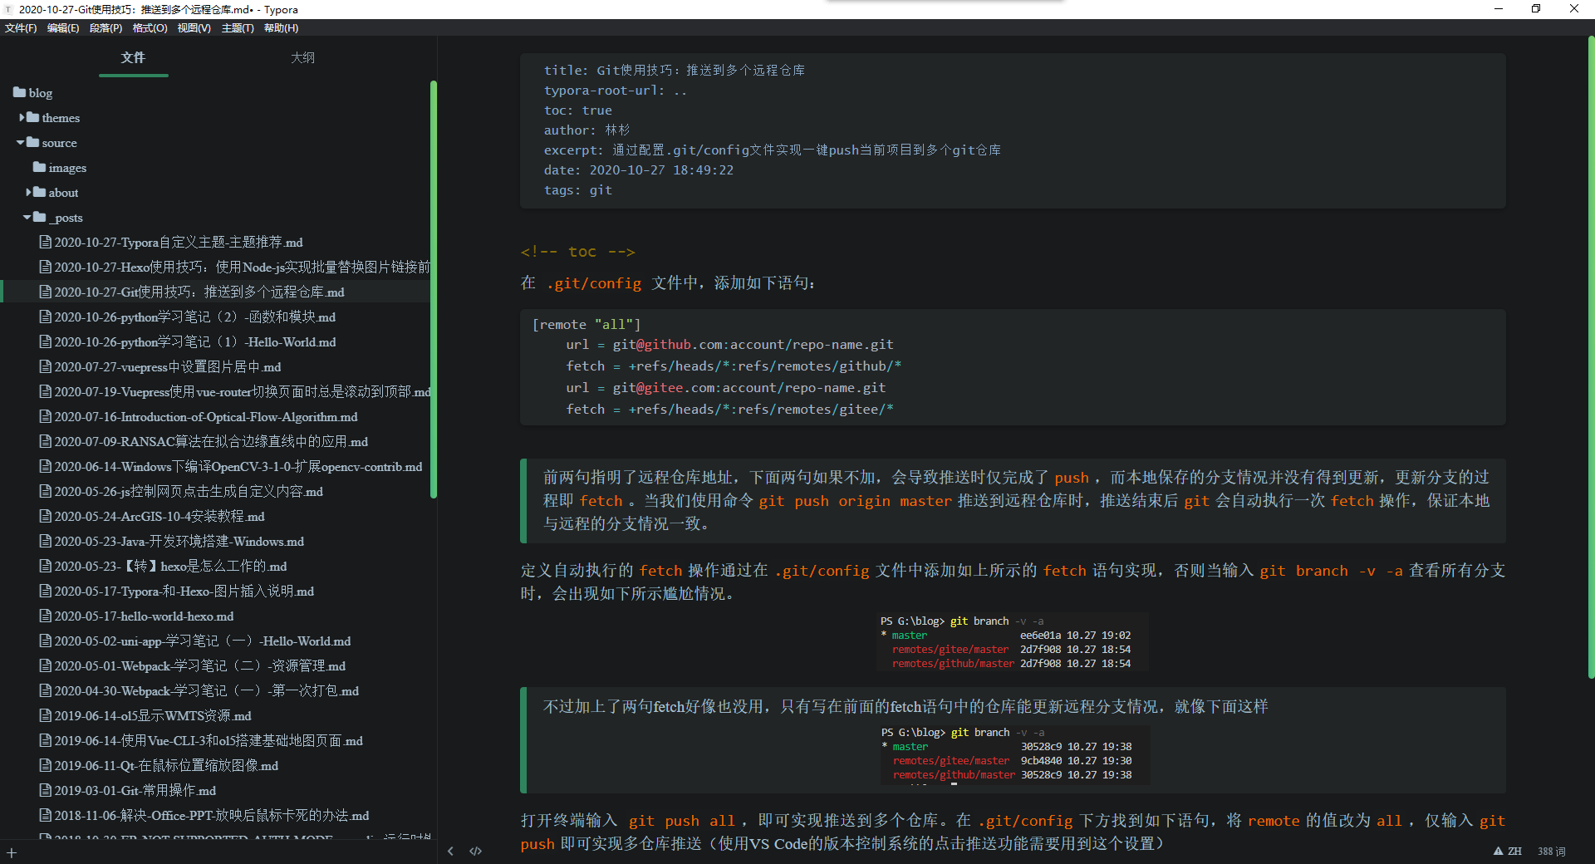Select the images folder icon
This screenshot has height=864, width=1595.
(39, 167)
